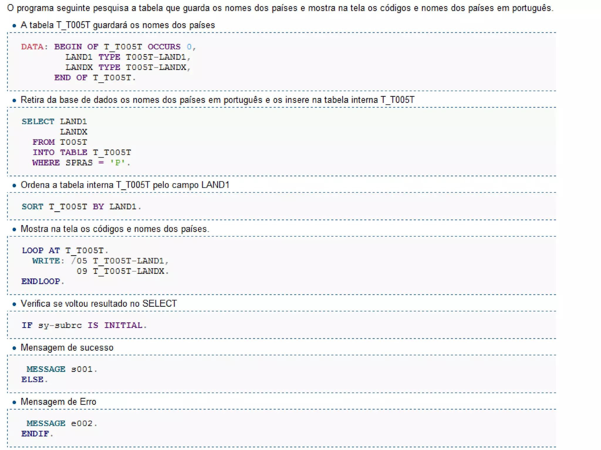Click the intro sentence 'O programa seguinte'
Screen dimensions: 601x450
pos(280,8)
